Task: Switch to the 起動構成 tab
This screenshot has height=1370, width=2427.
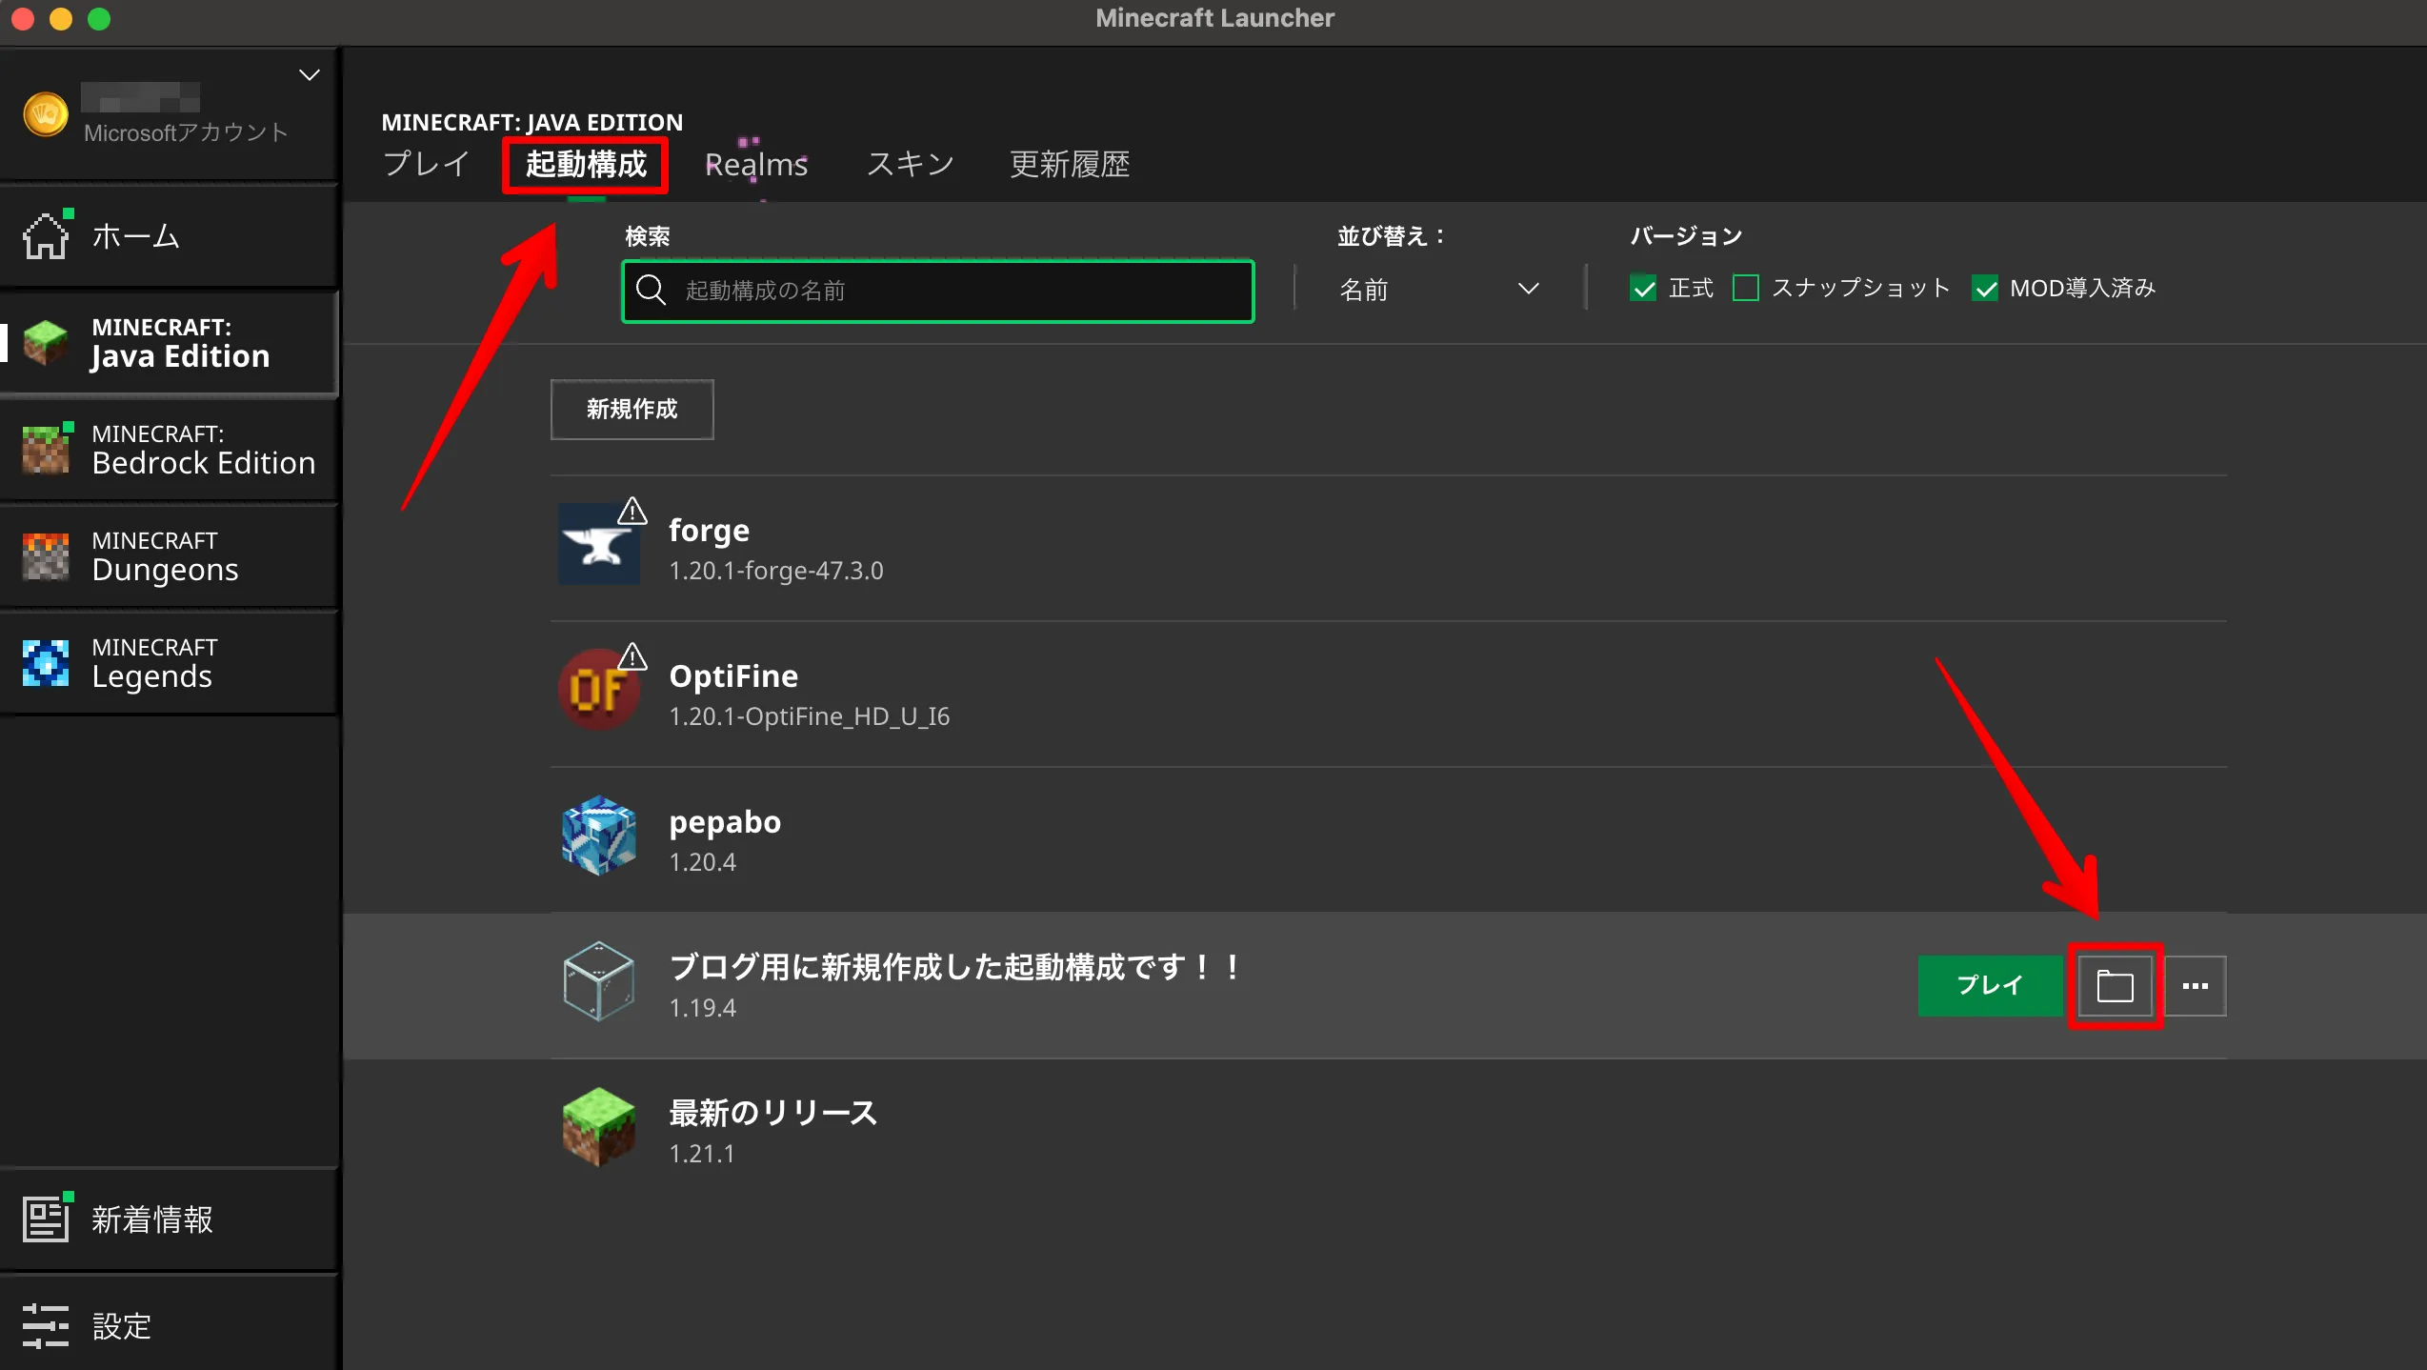Action: [x=586, y=165]
